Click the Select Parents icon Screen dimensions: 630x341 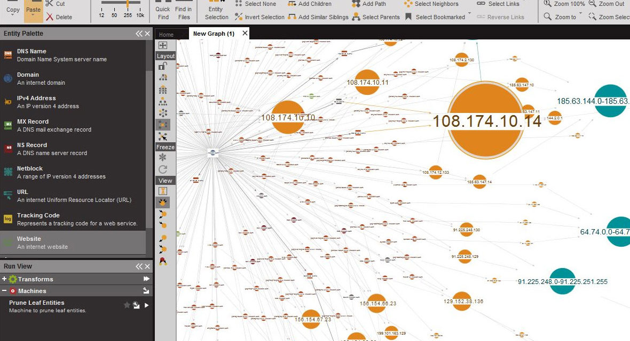coord(356,17)
